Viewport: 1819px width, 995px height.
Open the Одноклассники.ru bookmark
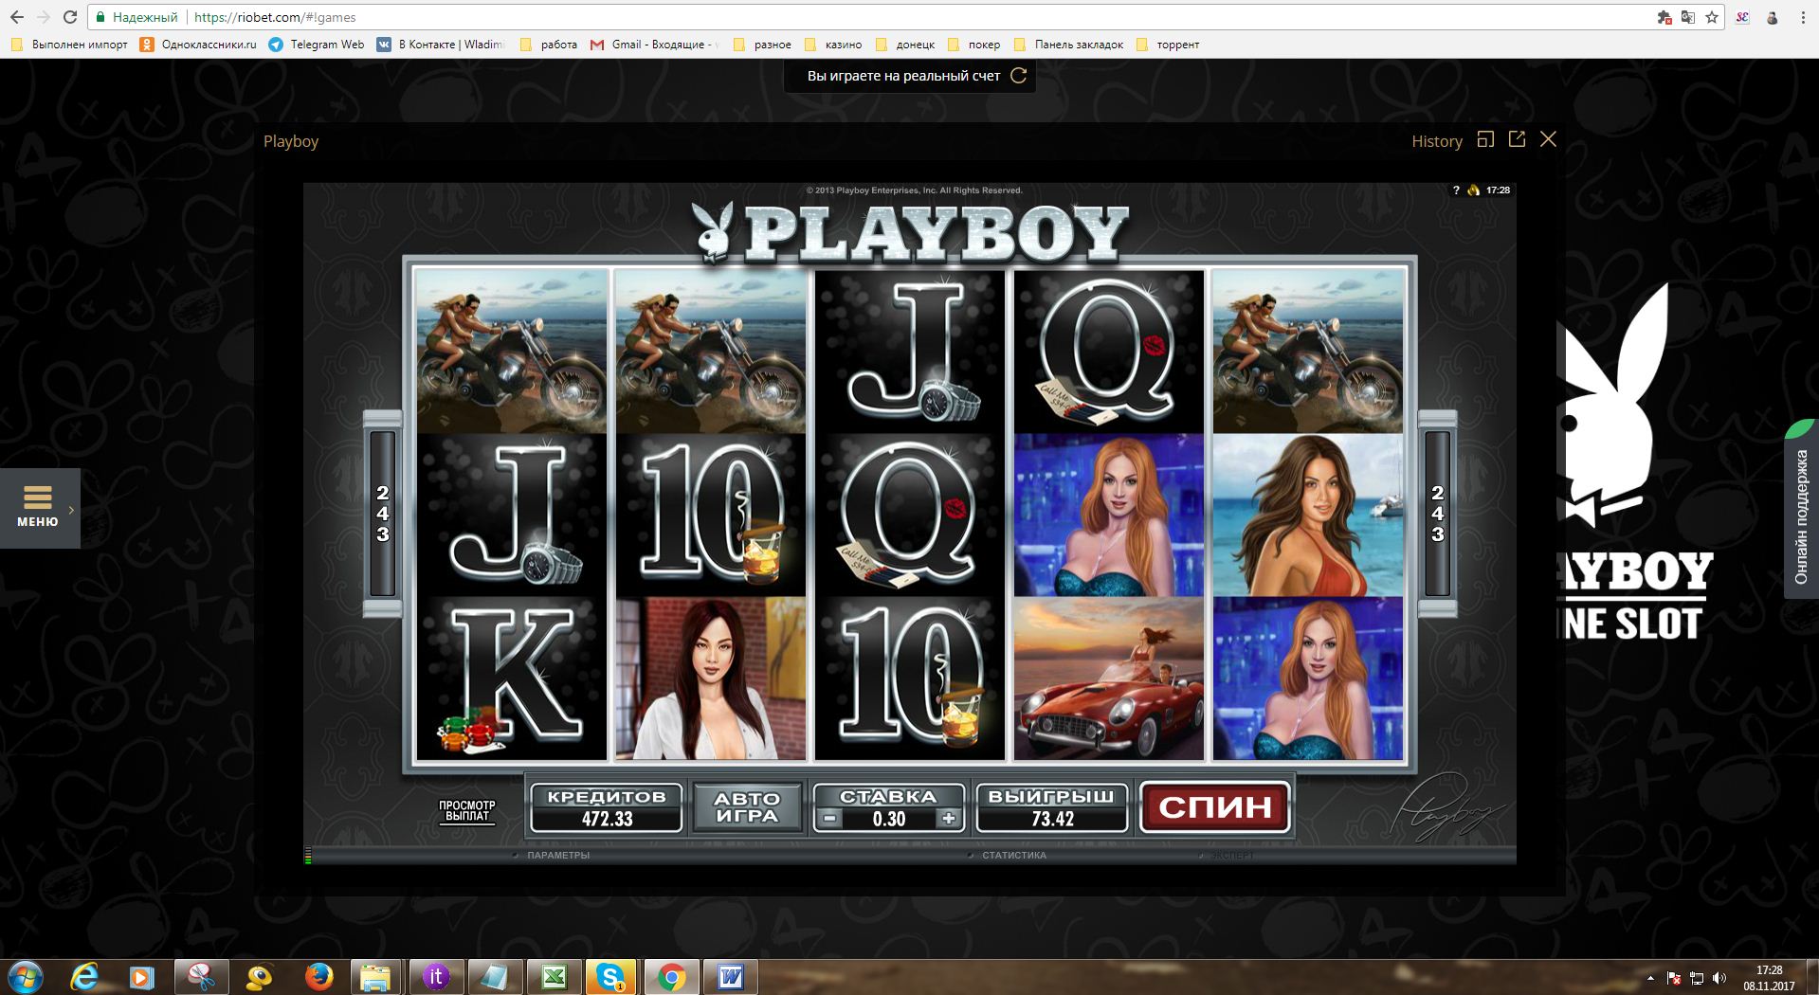pyautogui.click(x=198, y=45)
